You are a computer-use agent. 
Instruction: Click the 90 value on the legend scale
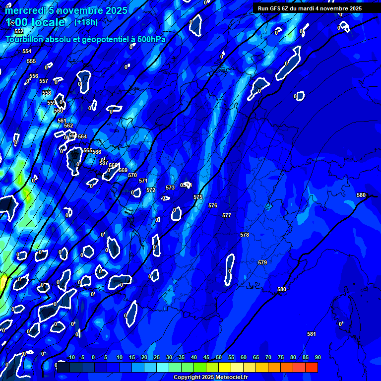[317, 358]
